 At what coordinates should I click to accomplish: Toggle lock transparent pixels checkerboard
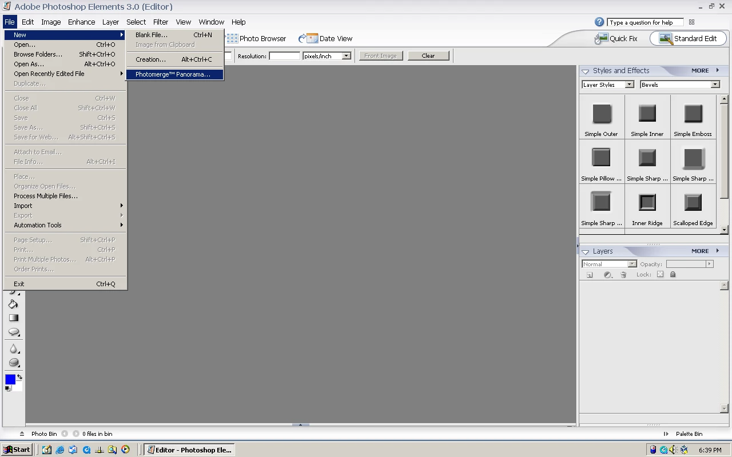coord(660,274)
